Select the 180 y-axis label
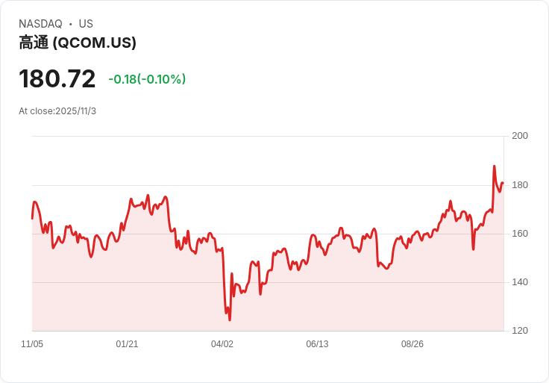The image size is (549, 383). [x=520, y=185]
